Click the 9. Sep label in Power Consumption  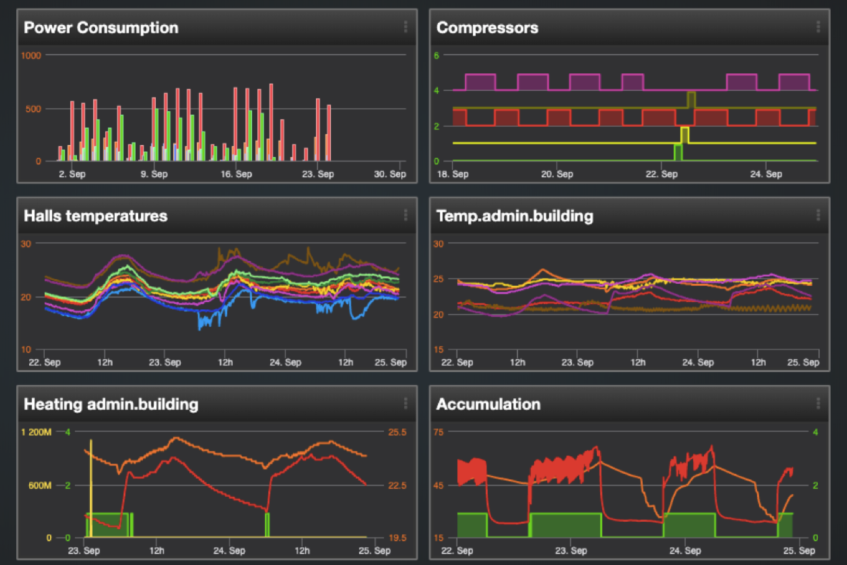tap(154, 174)
